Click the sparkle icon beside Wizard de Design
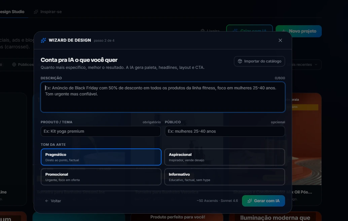348x221 pixels. (x=43, y=40)
